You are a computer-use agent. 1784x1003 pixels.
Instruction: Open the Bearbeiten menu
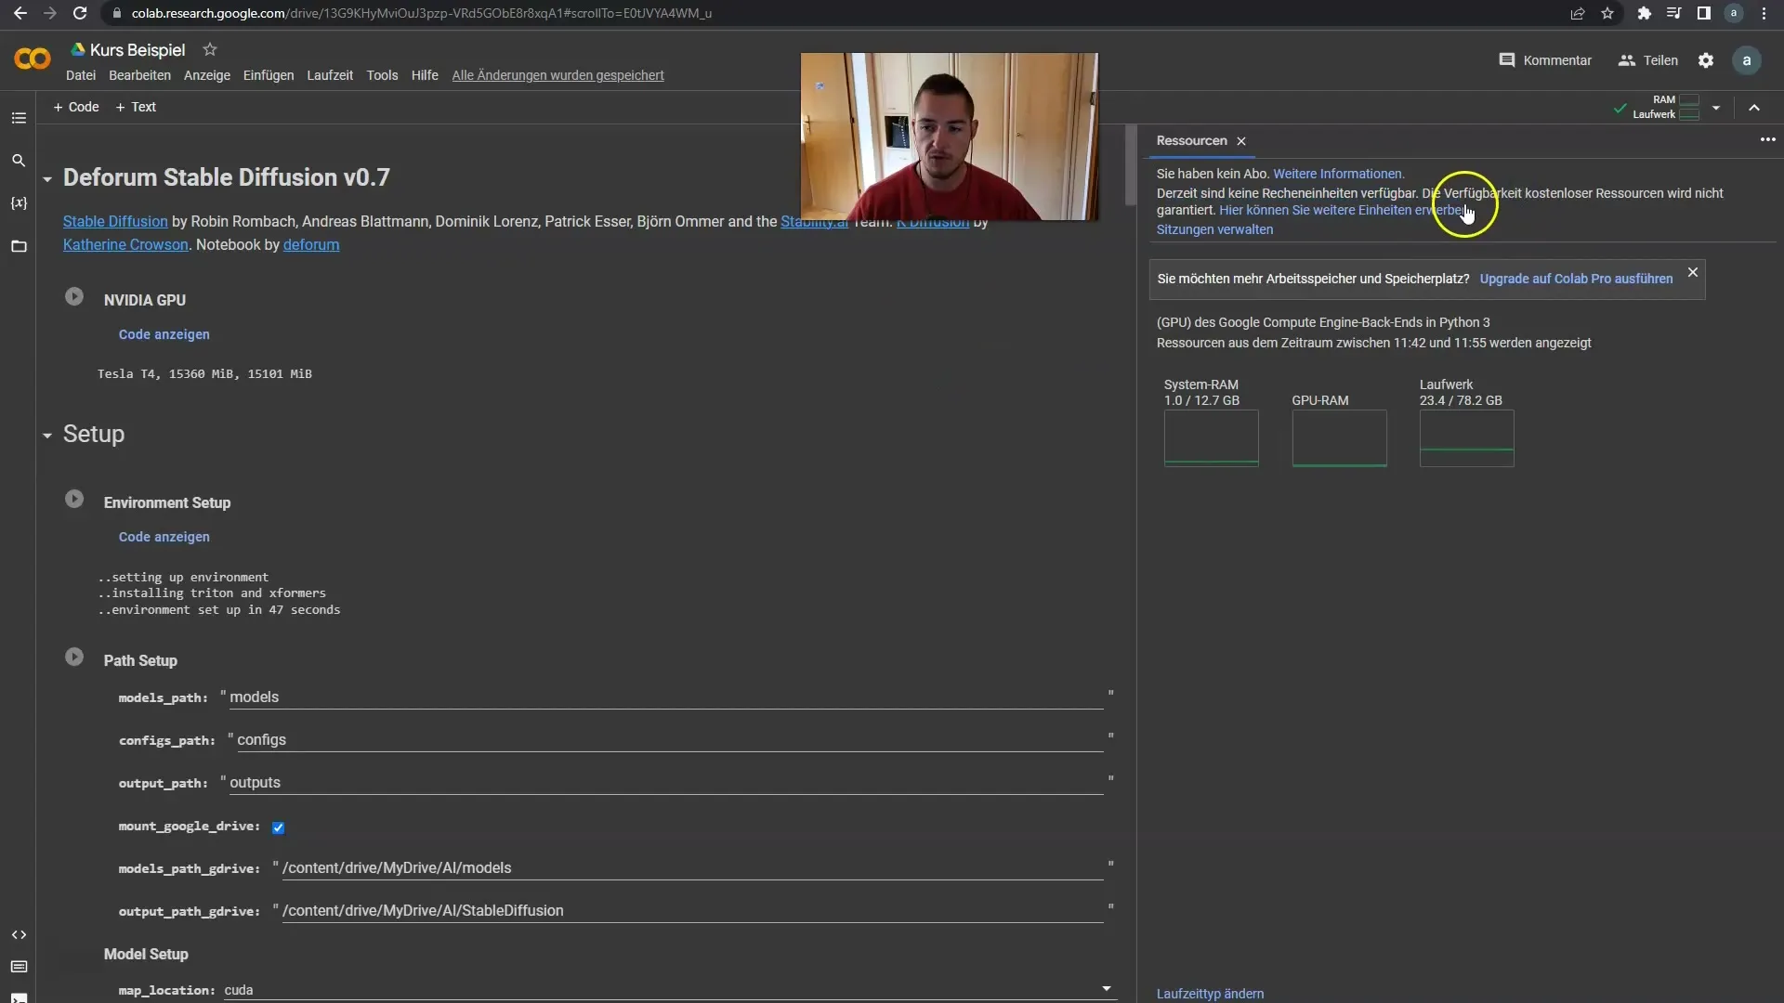[139, 75]
